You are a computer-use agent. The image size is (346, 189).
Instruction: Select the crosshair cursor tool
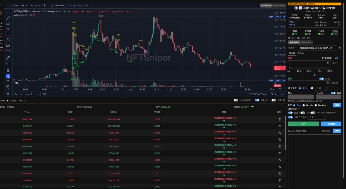point(8,13)
